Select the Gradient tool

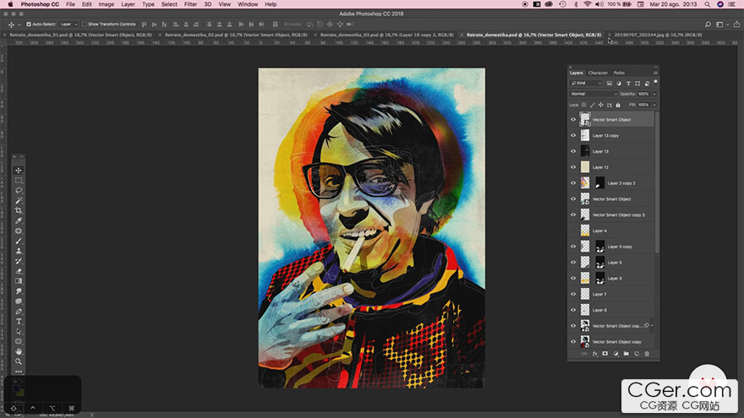coord(19,281)
